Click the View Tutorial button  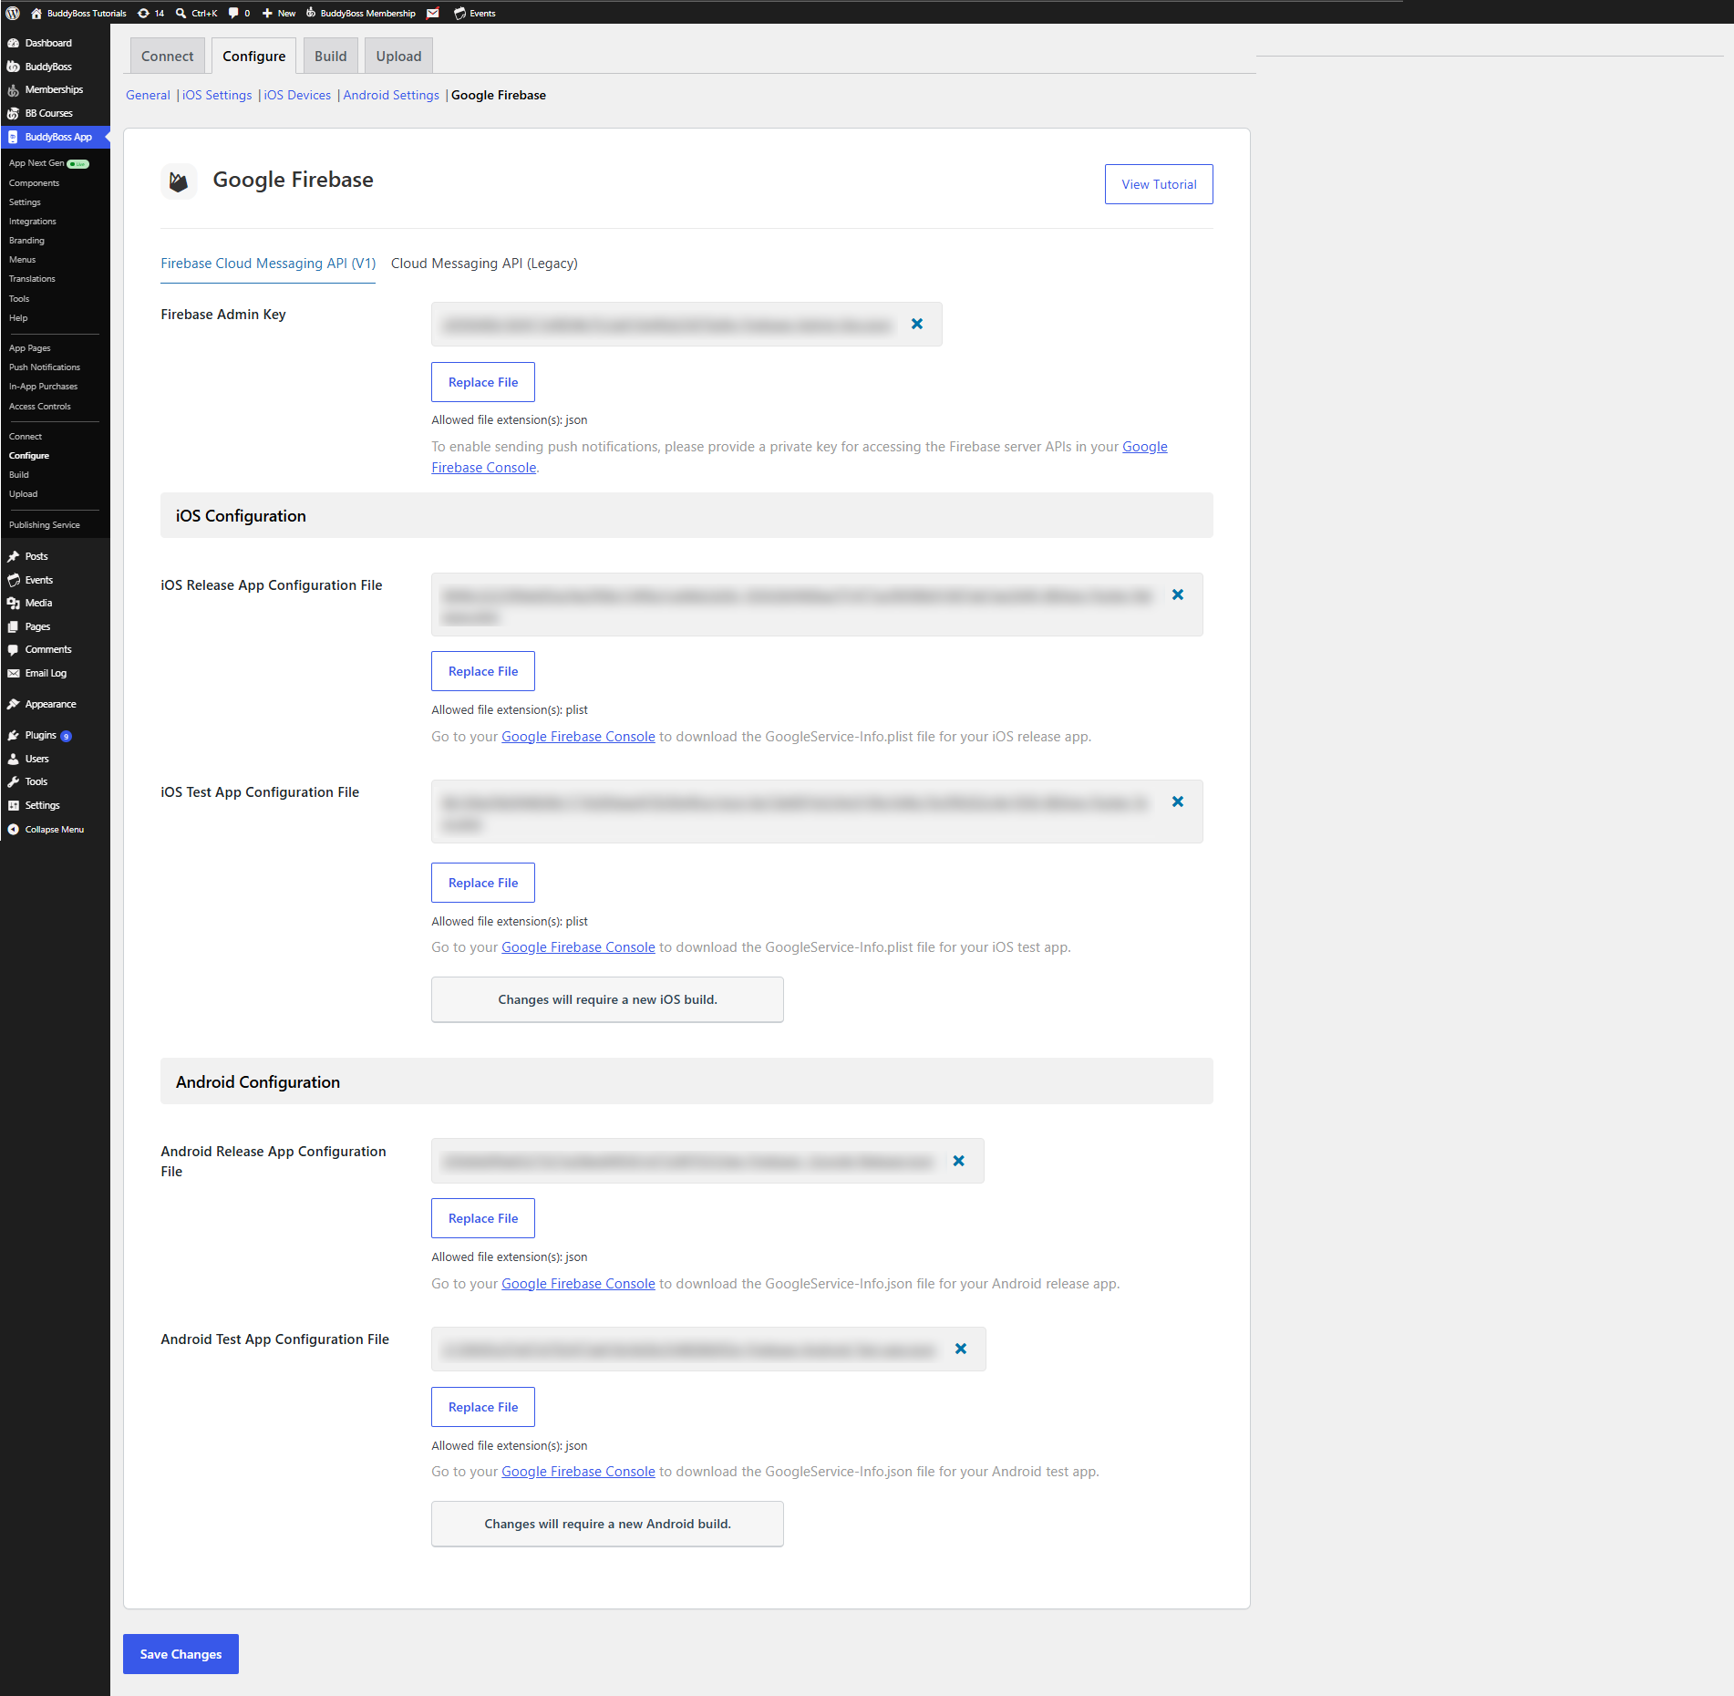point(1159,184)
